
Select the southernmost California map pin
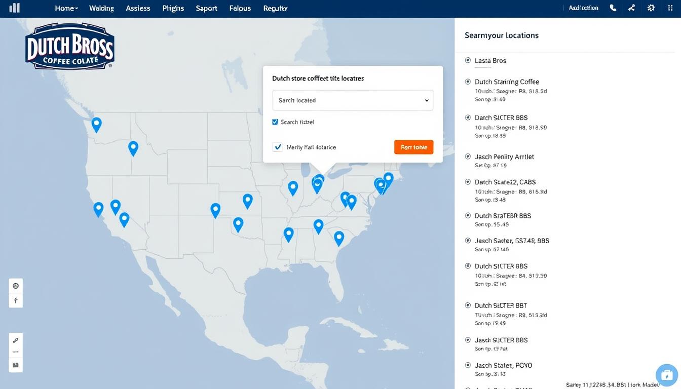pos(124,219)
